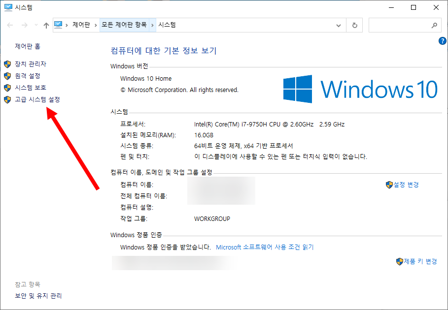The image size is (448, 310).
Task: Open address bar history dropdown
Action: click(339, 26)
